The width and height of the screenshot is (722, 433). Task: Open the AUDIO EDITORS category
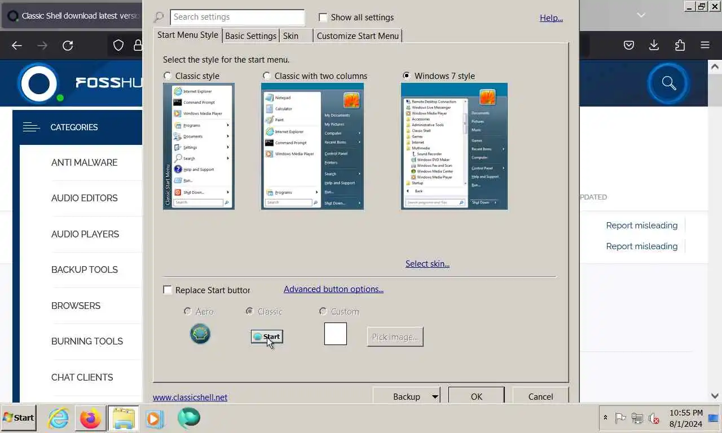point(85,198)
